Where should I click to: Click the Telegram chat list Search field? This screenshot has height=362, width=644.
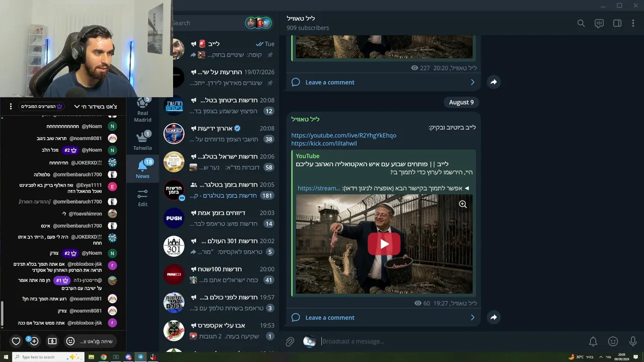click(206, 23)
